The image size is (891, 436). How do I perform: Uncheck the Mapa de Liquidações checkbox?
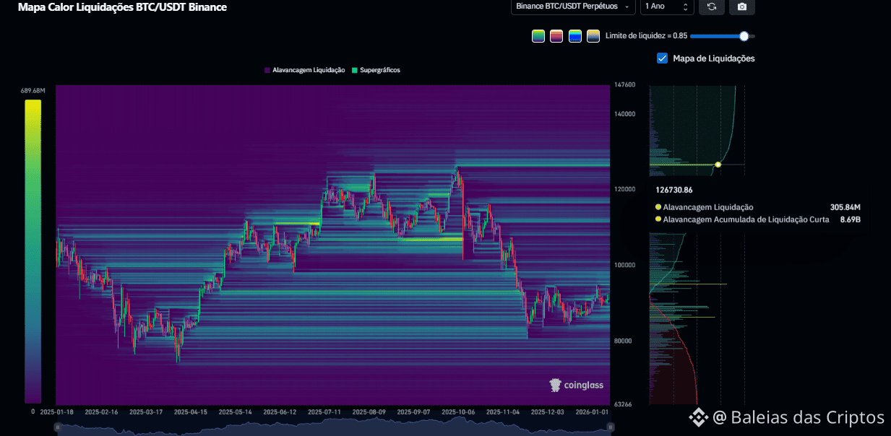click(x=662, y=58)
